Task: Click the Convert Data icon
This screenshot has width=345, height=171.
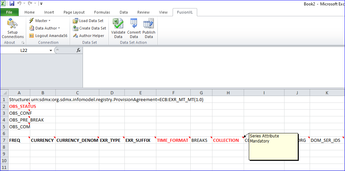Action: tap(134, 24)
